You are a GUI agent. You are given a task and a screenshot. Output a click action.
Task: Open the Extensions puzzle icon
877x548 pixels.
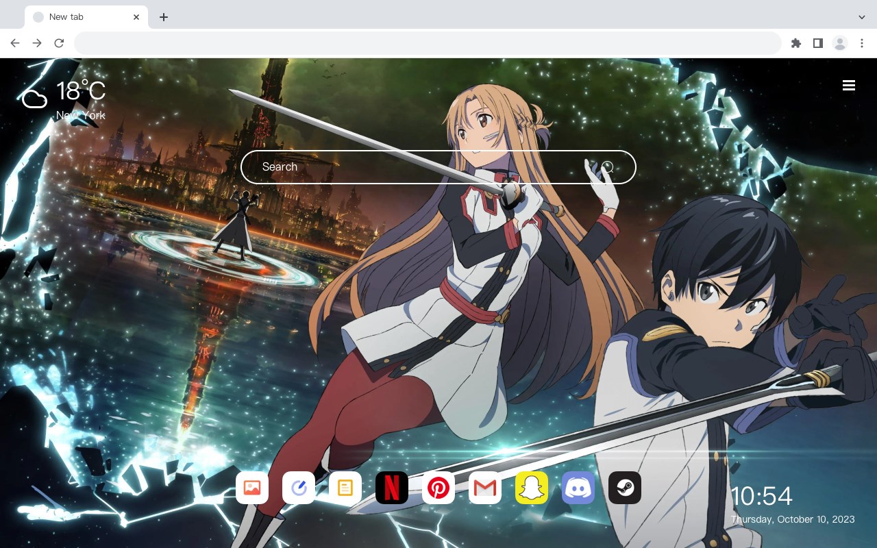[x=795, y=43]
